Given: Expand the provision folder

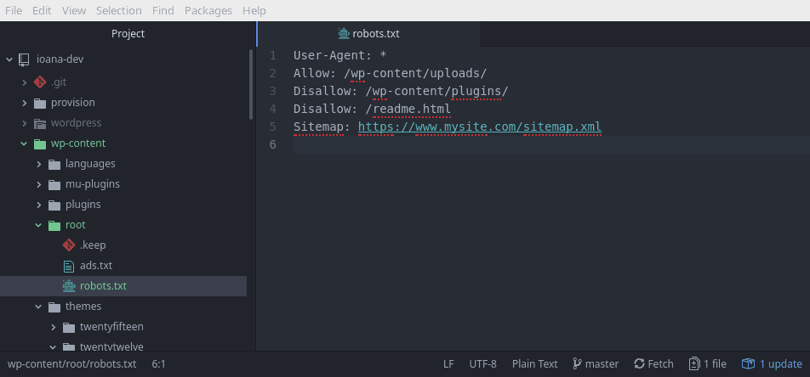Looking at the screenshot, I should click(x=25, y=103).
